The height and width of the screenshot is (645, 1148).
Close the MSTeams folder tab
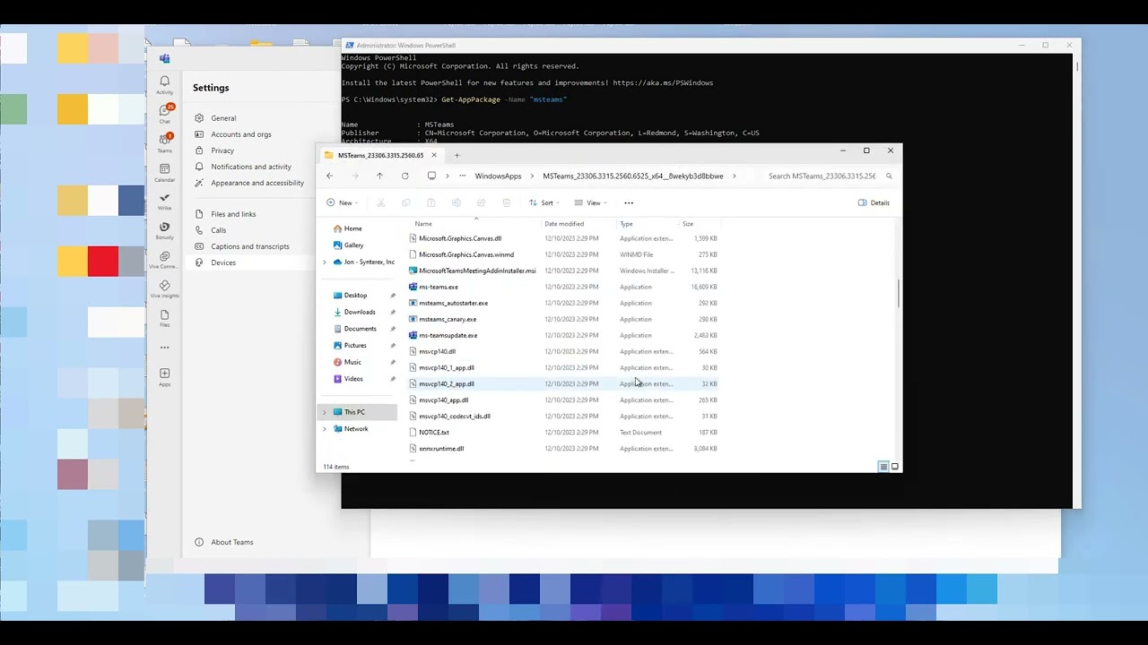point(434,155)
